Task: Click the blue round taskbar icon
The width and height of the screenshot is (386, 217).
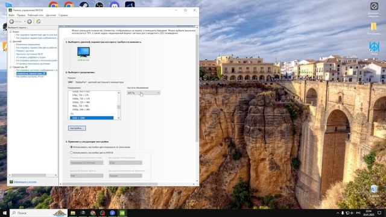Action: [113, 213]
